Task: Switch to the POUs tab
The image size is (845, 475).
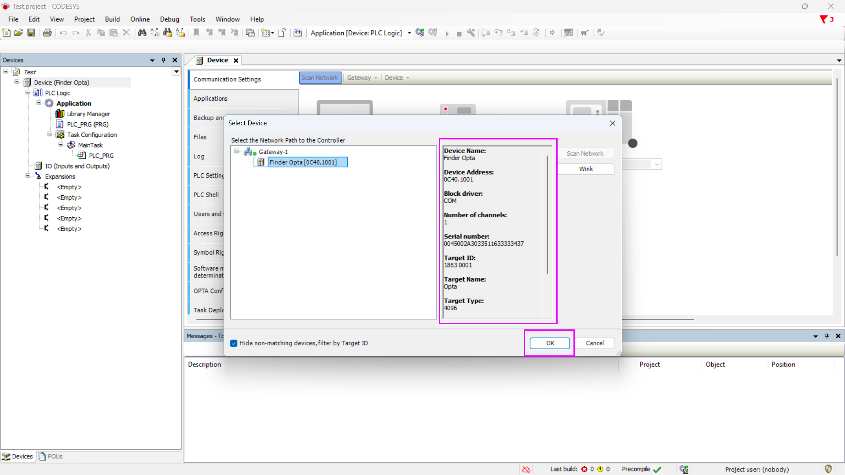Action: click(x=50, y=457)
